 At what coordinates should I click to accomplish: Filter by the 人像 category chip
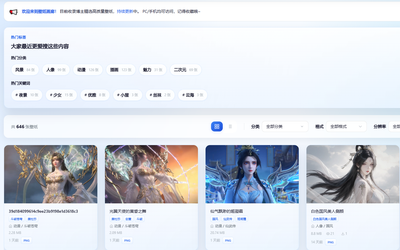[x=56, y=70]
